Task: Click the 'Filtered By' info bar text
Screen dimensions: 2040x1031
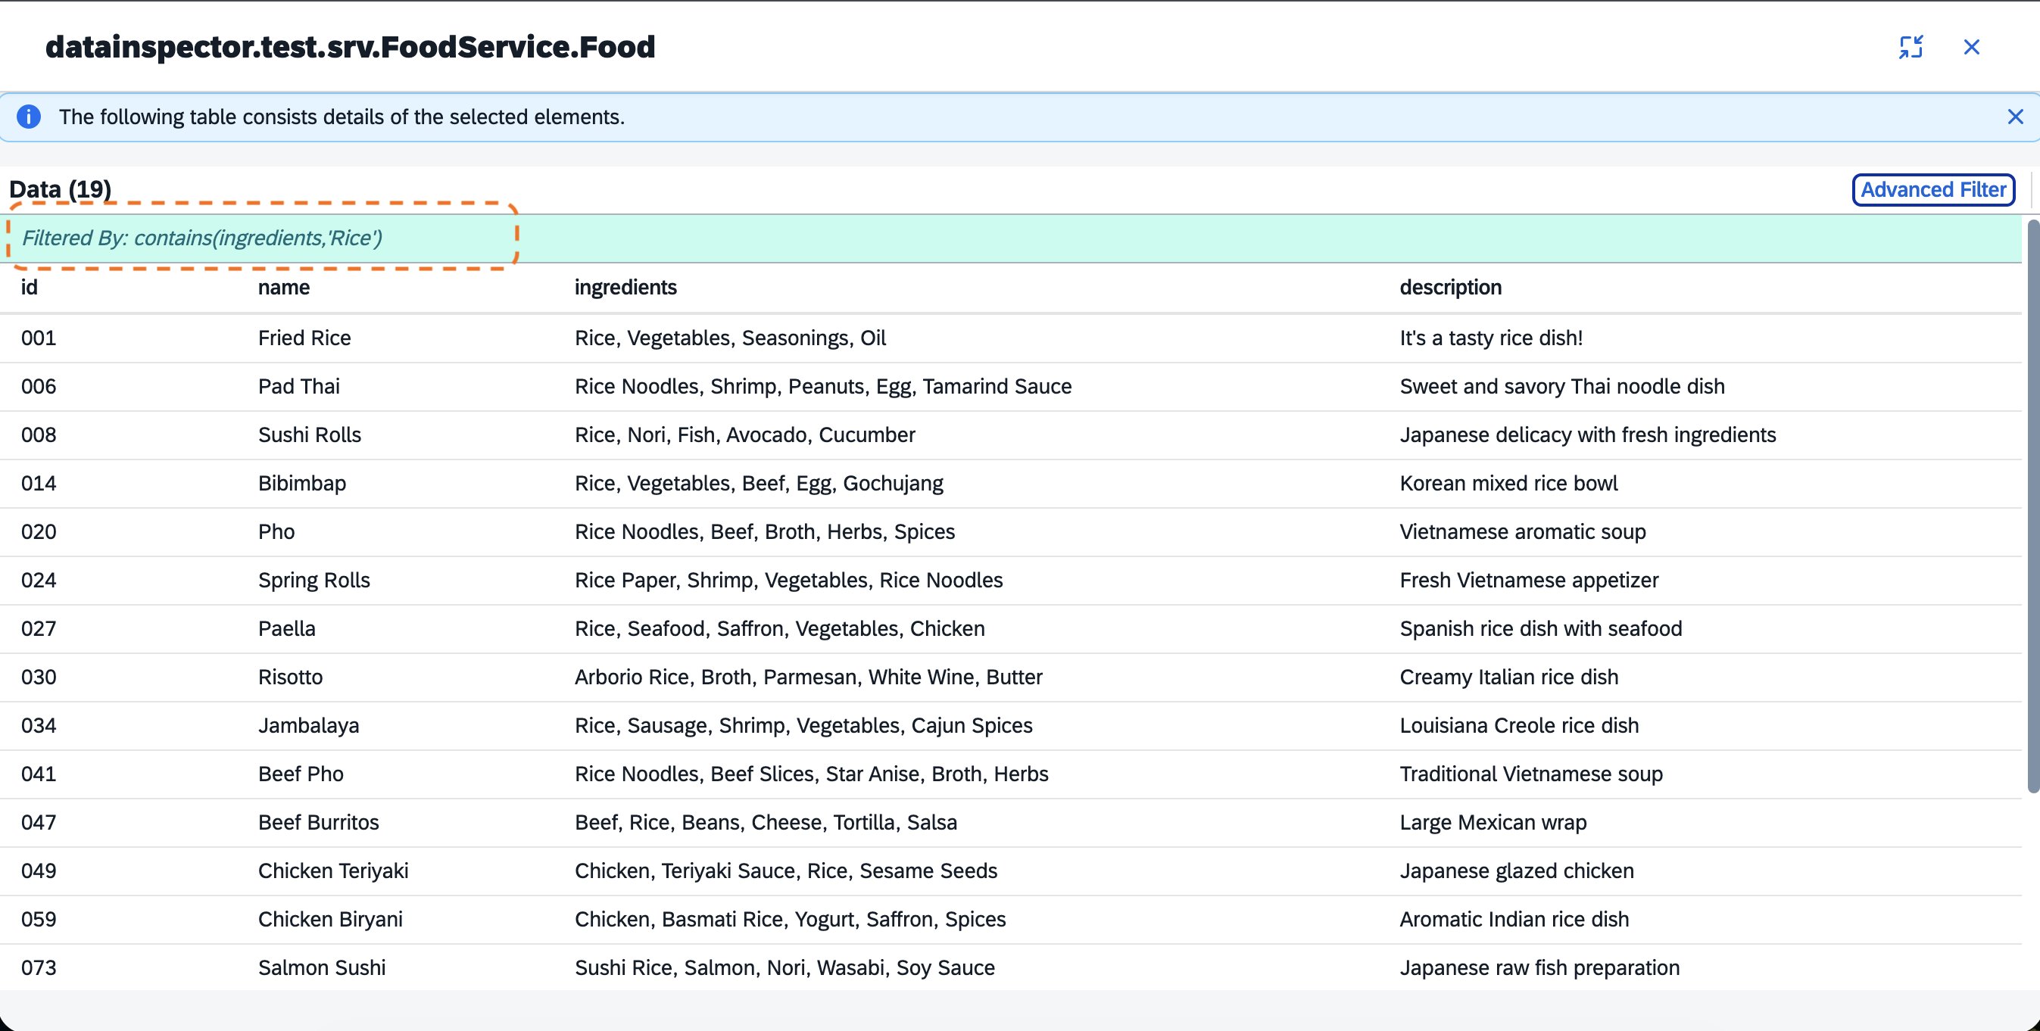Action: (x=202, y=238)
